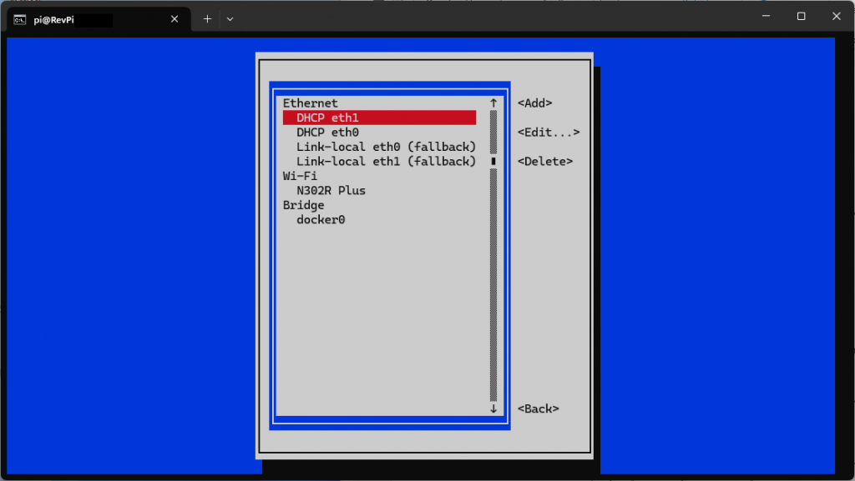Open a new terminal tab with plus icon
This screenshot has height=481, width=855.
point(207,19)
